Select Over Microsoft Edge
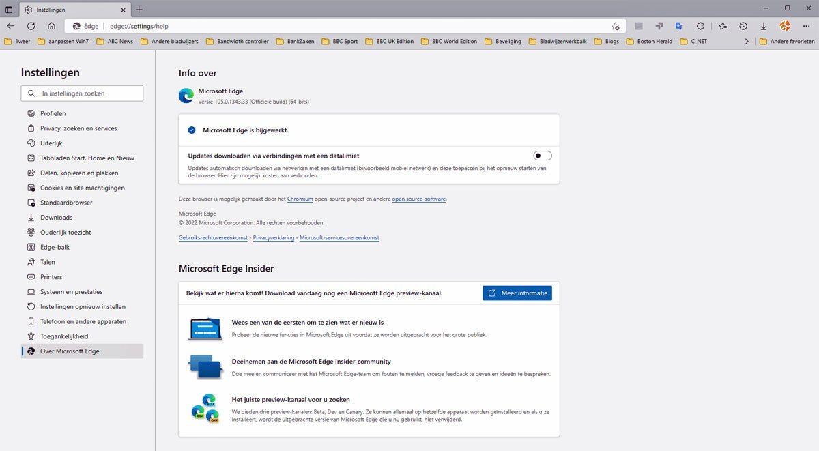 82,351
